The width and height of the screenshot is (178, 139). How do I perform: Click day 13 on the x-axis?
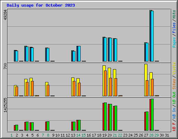[x=73, y=135]
